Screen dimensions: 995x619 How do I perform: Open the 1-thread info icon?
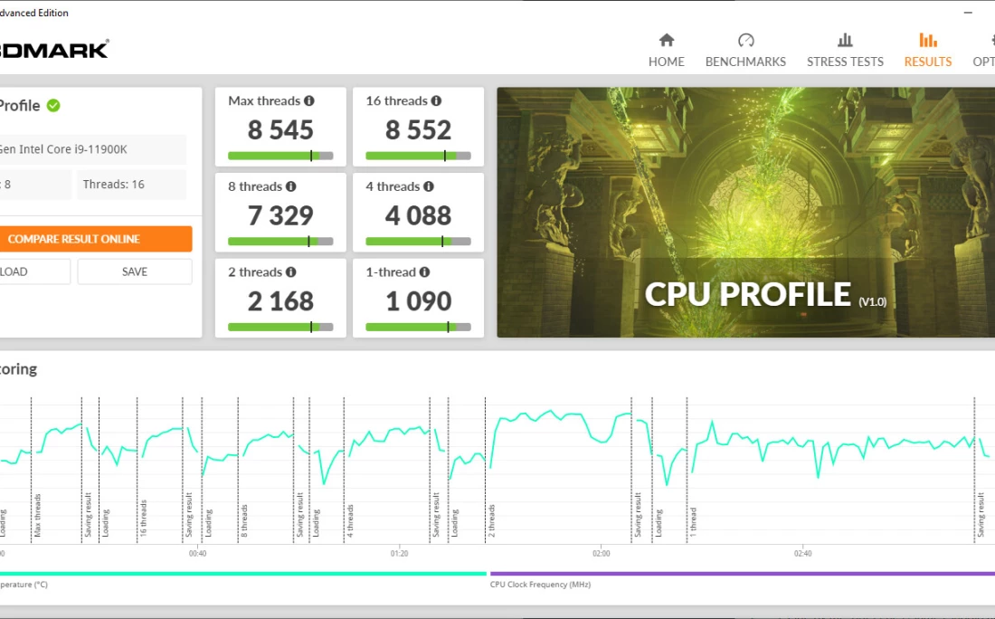[424, 272]
